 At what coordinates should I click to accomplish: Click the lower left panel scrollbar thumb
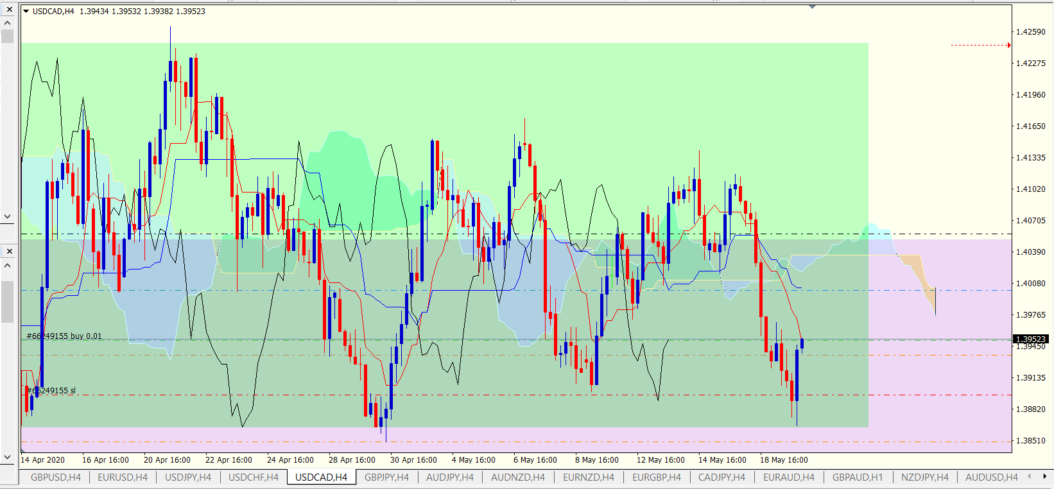click(x=8, y=302)
